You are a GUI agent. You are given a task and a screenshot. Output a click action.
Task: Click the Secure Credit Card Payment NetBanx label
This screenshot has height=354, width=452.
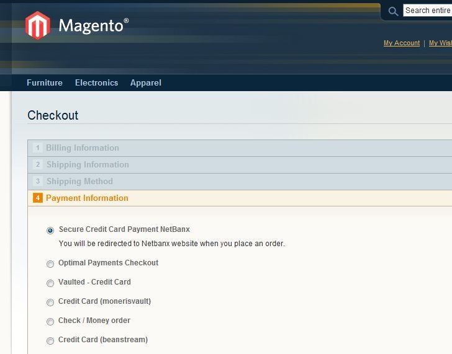pos(124,229)
